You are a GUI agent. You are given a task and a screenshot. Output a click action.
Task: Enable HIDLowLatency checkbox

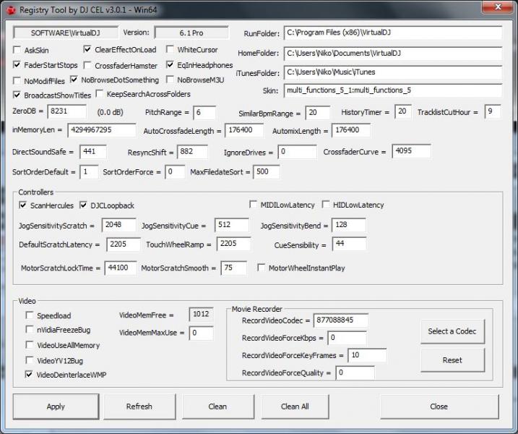click(325, 205)
